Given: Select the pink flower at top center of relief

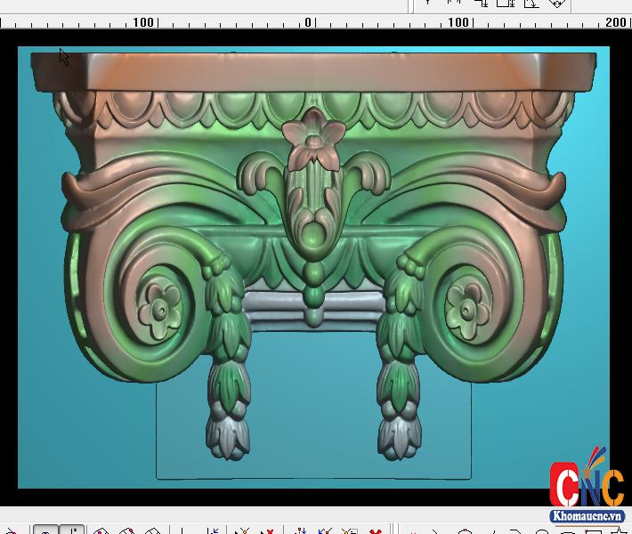Looking at the screenshot, I should (x=312, y=140).
